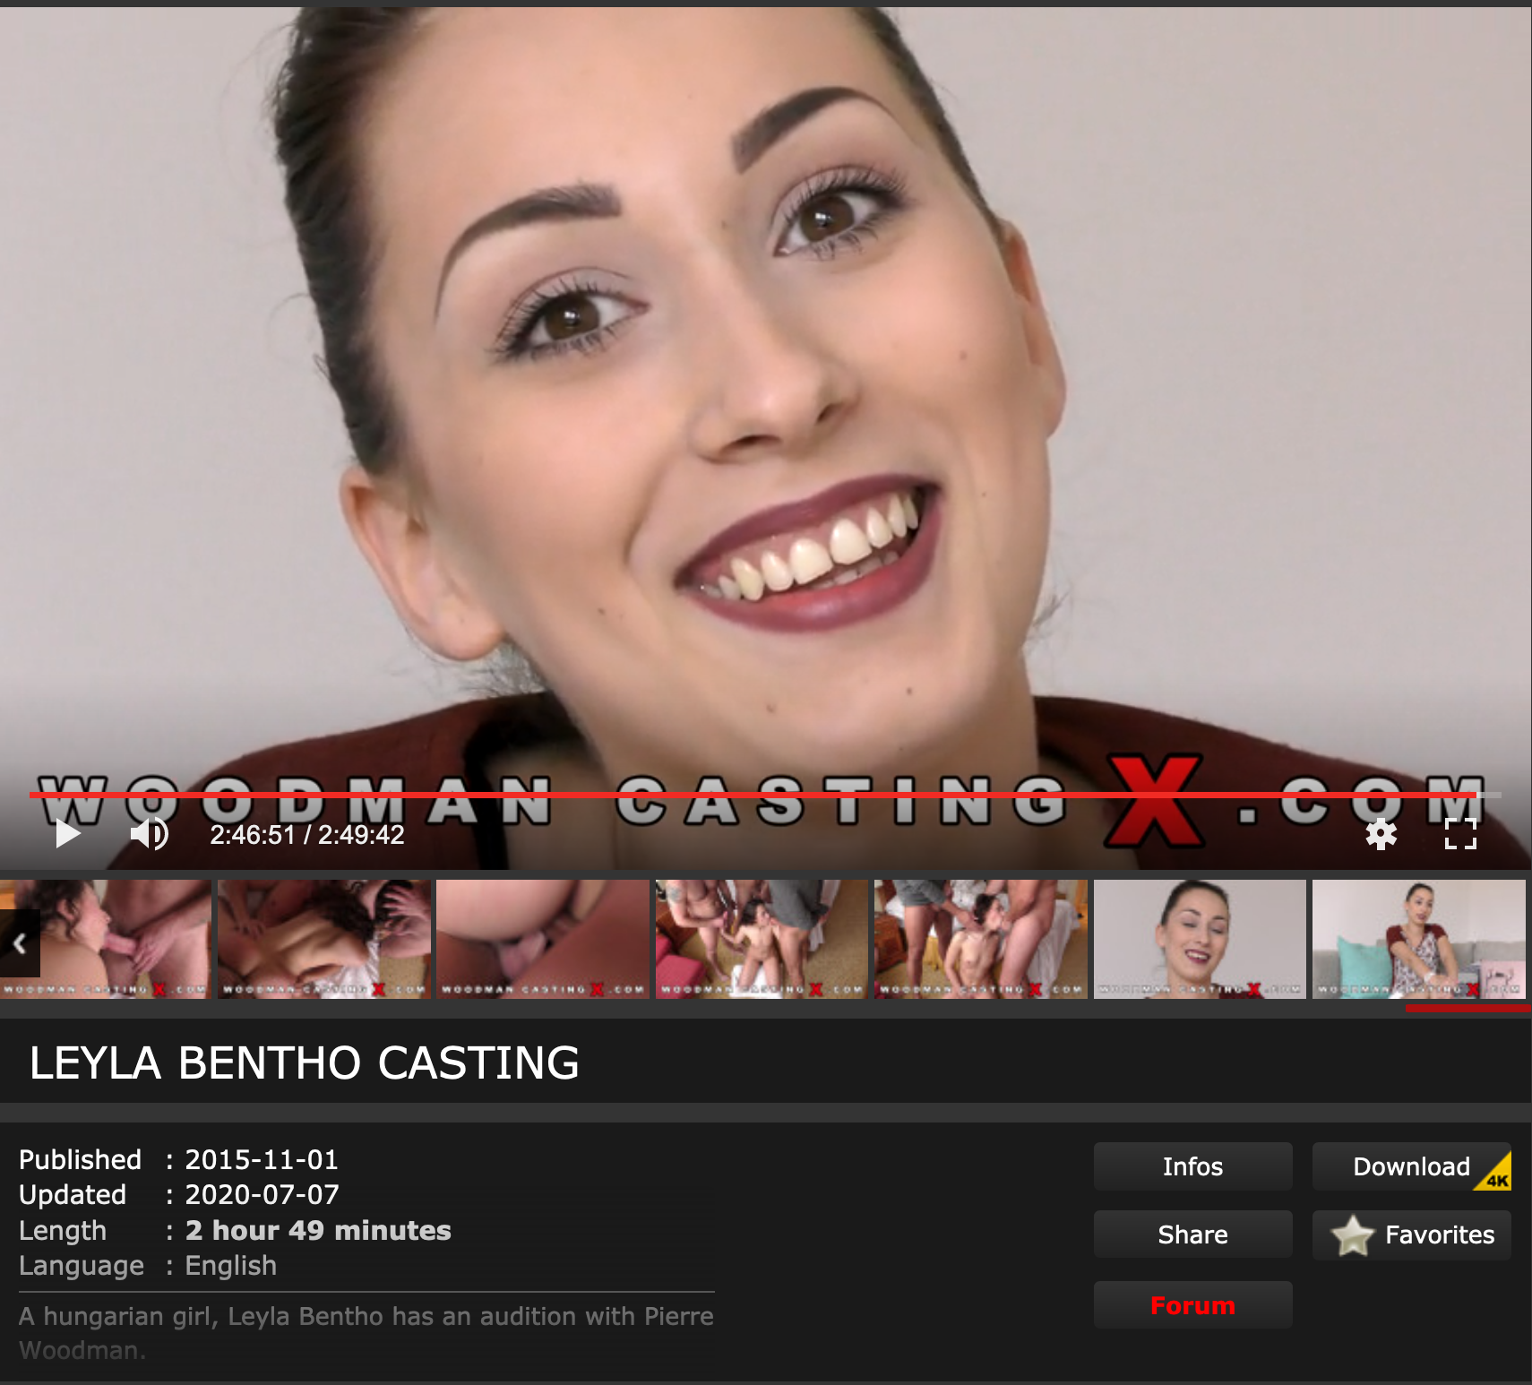
Task: Go to the red Forum link
Action: coord(1192,1305)
